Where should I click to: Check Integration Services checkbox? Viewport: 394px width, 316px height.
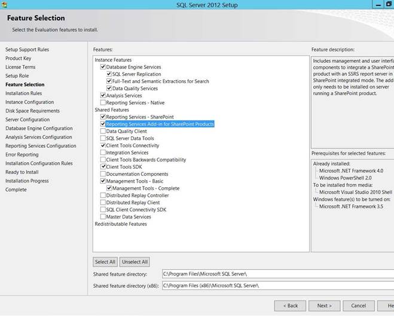pyautogui.click(x=103, y=153)
